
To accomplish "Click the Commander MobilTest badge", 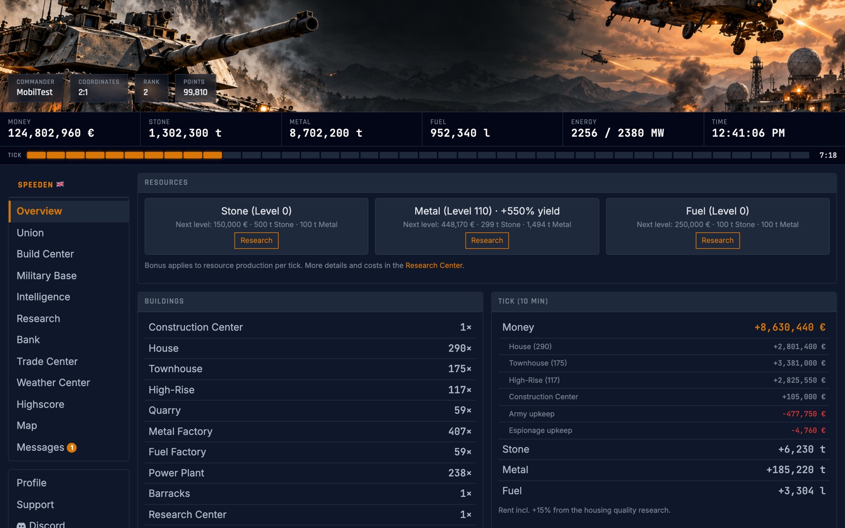I will (35, 88).
